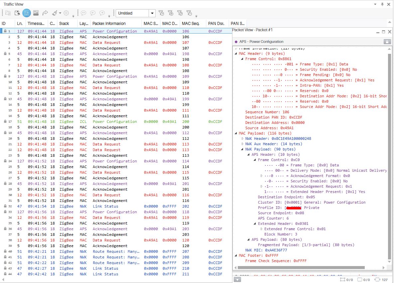Collapse the Frame Control 0x8861 node
The image size is (394, 283).
[x=242, y=59]
